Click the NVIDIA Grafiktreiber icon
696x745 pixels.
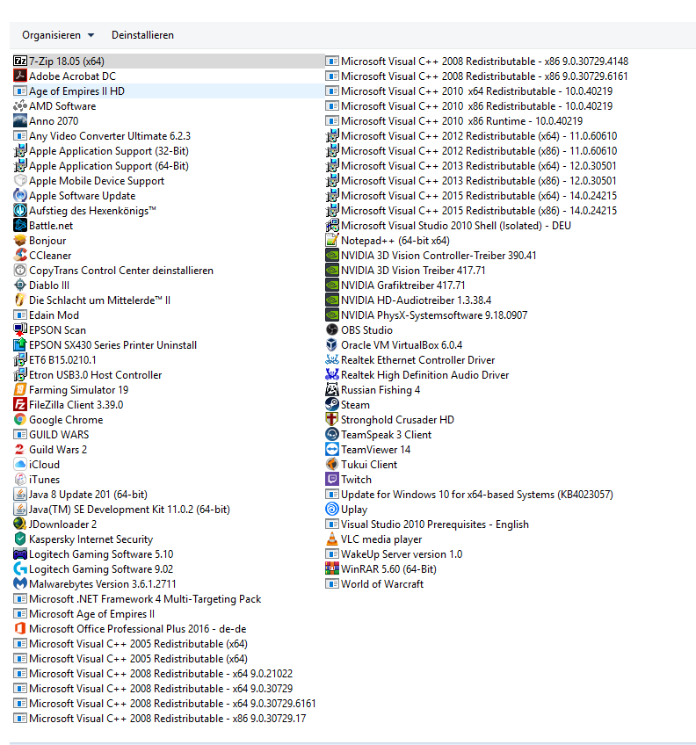tap(332, 285)
